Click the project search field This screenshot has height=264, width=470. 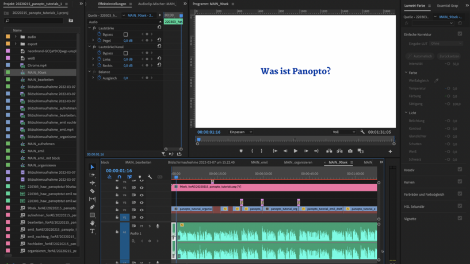[34, 21]
